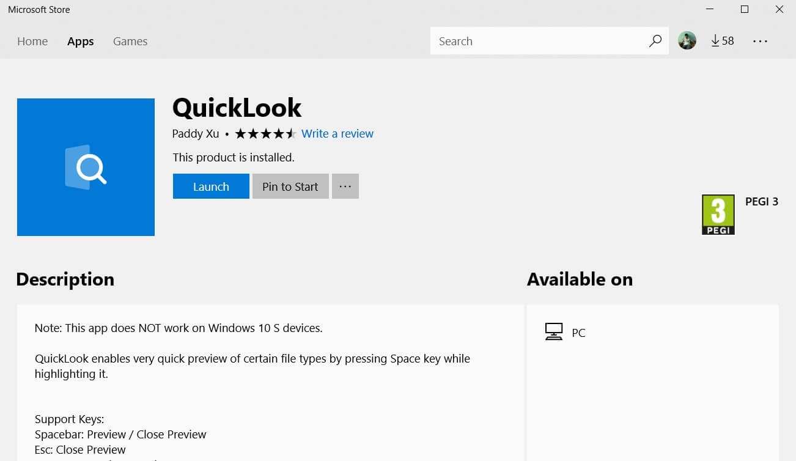Click the QuickLook app logo tile
Viewport: 796px width, 461px height.
click(x=86, y=167)
